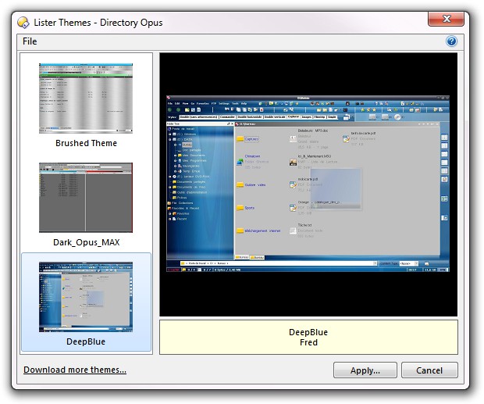Click the Brushed Theme label

coord(86,143)
